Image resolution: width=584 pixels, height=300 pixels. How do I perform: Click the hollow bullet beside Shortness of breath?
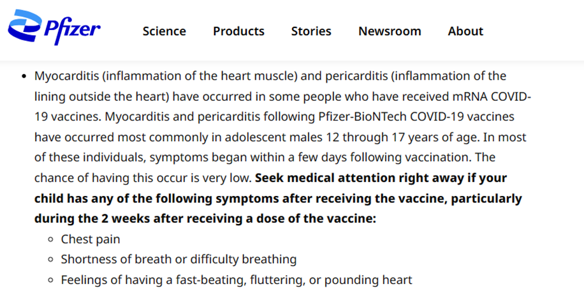tap(50, 260)
